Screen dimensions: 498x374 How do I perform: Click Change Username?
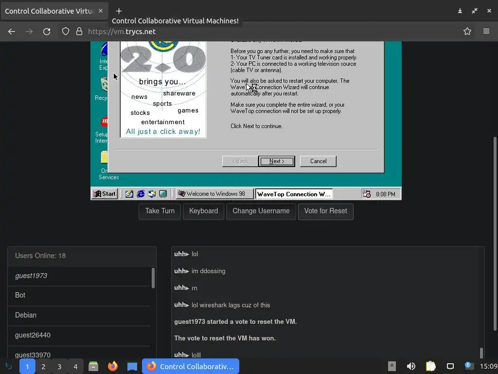[261, 211]
